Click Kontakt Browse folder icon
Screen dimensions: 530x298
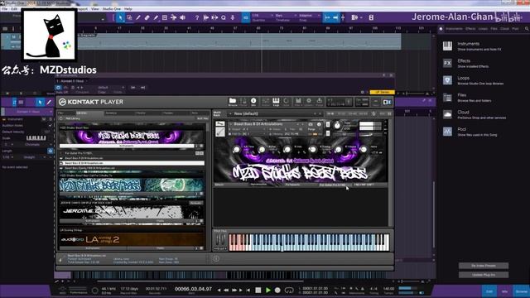[233, 102]
